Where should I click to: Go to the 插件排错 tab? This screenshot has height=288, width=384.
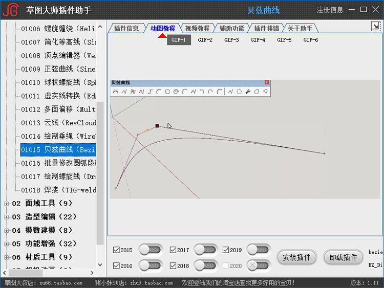[266, 28]
